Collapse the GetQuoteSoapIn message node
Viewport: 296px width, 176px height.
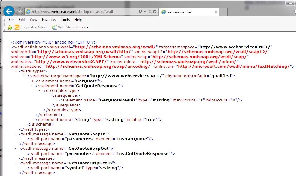click(16, 134)
